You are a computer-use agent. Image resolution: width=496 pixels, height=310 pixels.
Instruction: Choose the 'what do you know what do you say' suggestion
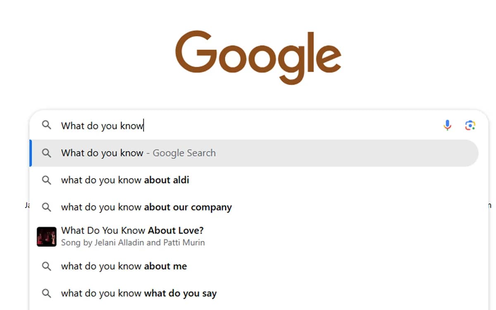point(138,293)
